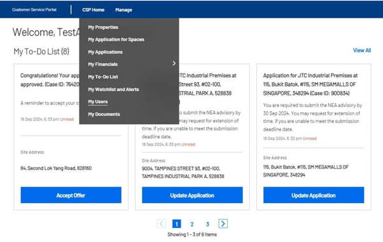
Task: Click Unread status on the Tampines card
Action: 188,145
